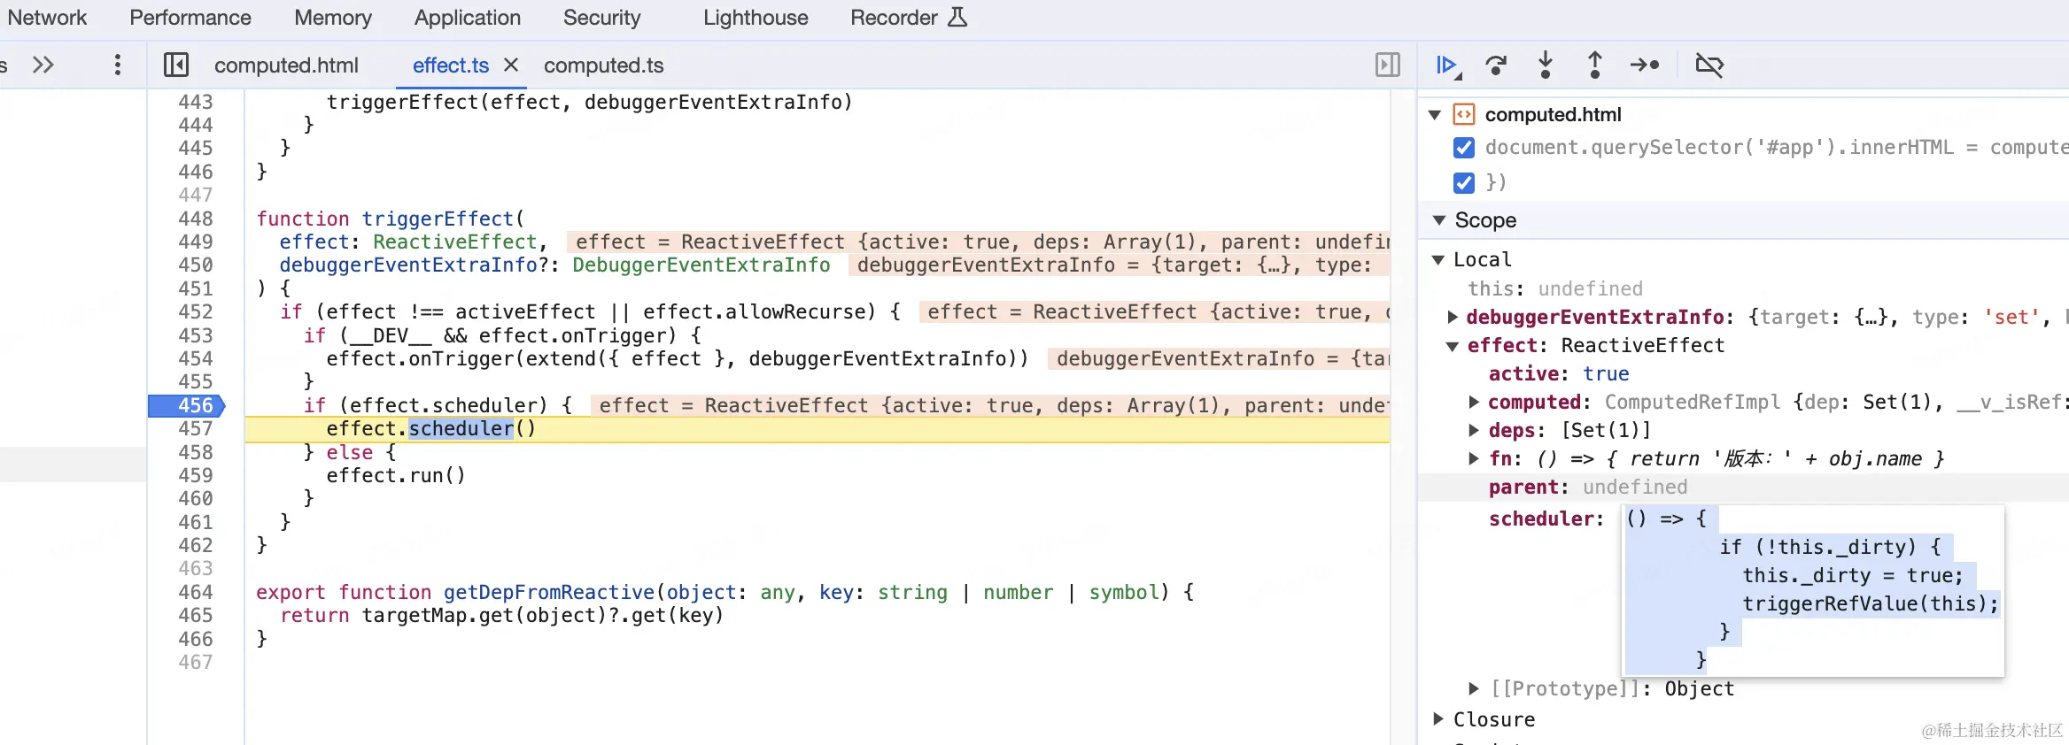Open the three-dot options menu

[117, 65]
